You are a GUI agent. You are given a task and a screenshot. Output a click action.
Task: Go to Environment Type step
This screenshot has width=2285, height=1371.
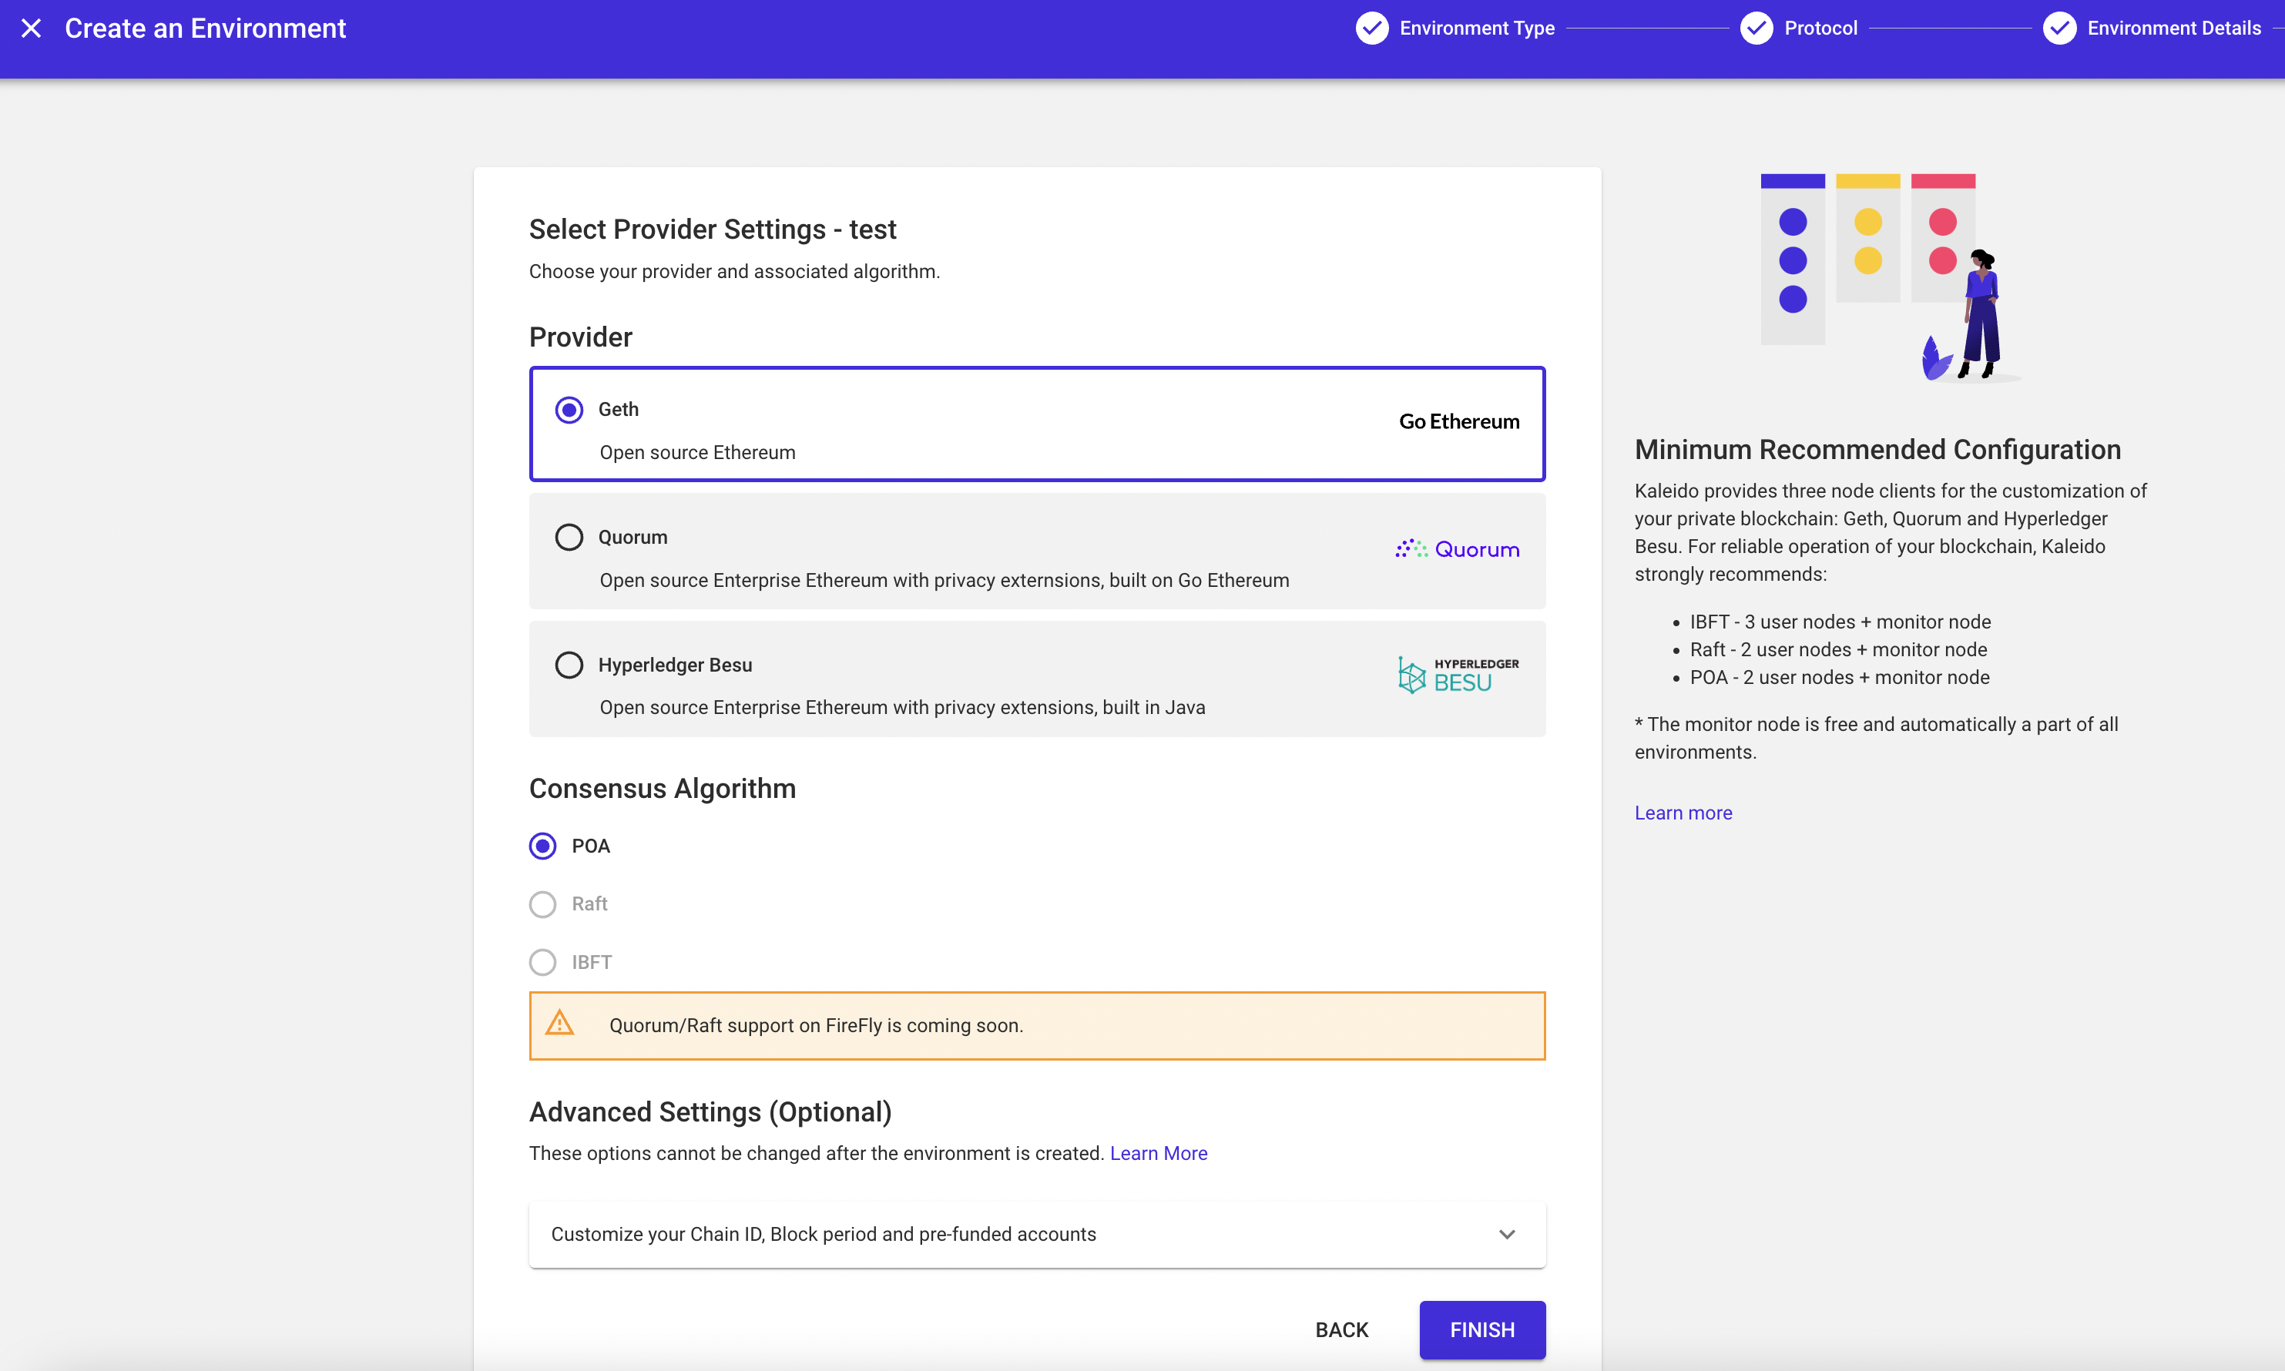1477,28
